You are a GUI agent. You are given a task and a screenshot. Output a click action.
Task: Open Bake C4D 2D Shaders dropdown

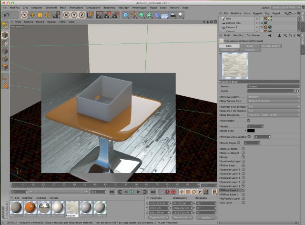click(273, 111)
